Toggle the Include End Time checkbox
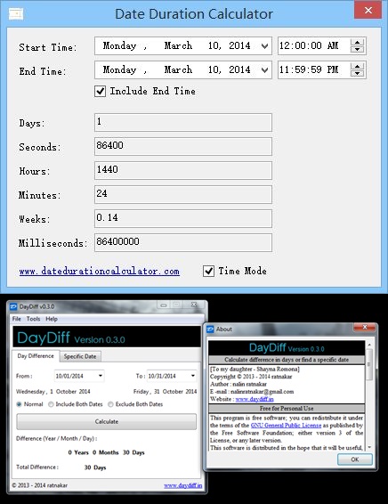Viewport: 388px width, 504px height. click(101, 92)
